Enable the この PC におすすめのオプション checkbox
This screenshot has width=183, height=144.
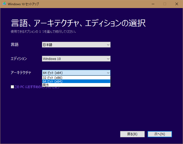pyautogui.click(x=12, y=87)
